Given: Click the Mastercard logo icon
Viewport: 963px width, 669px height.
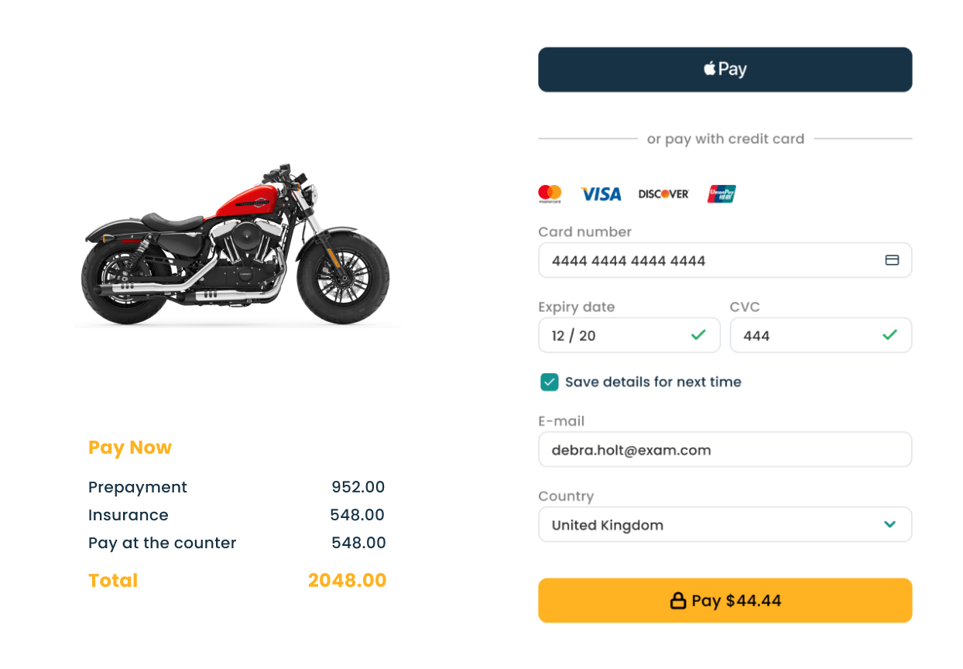Looking at the screenshot, I should tap(550, 194).
